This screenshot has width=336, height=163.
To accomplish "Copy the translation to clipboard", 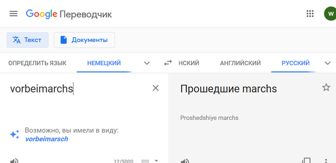I will 307,160.
